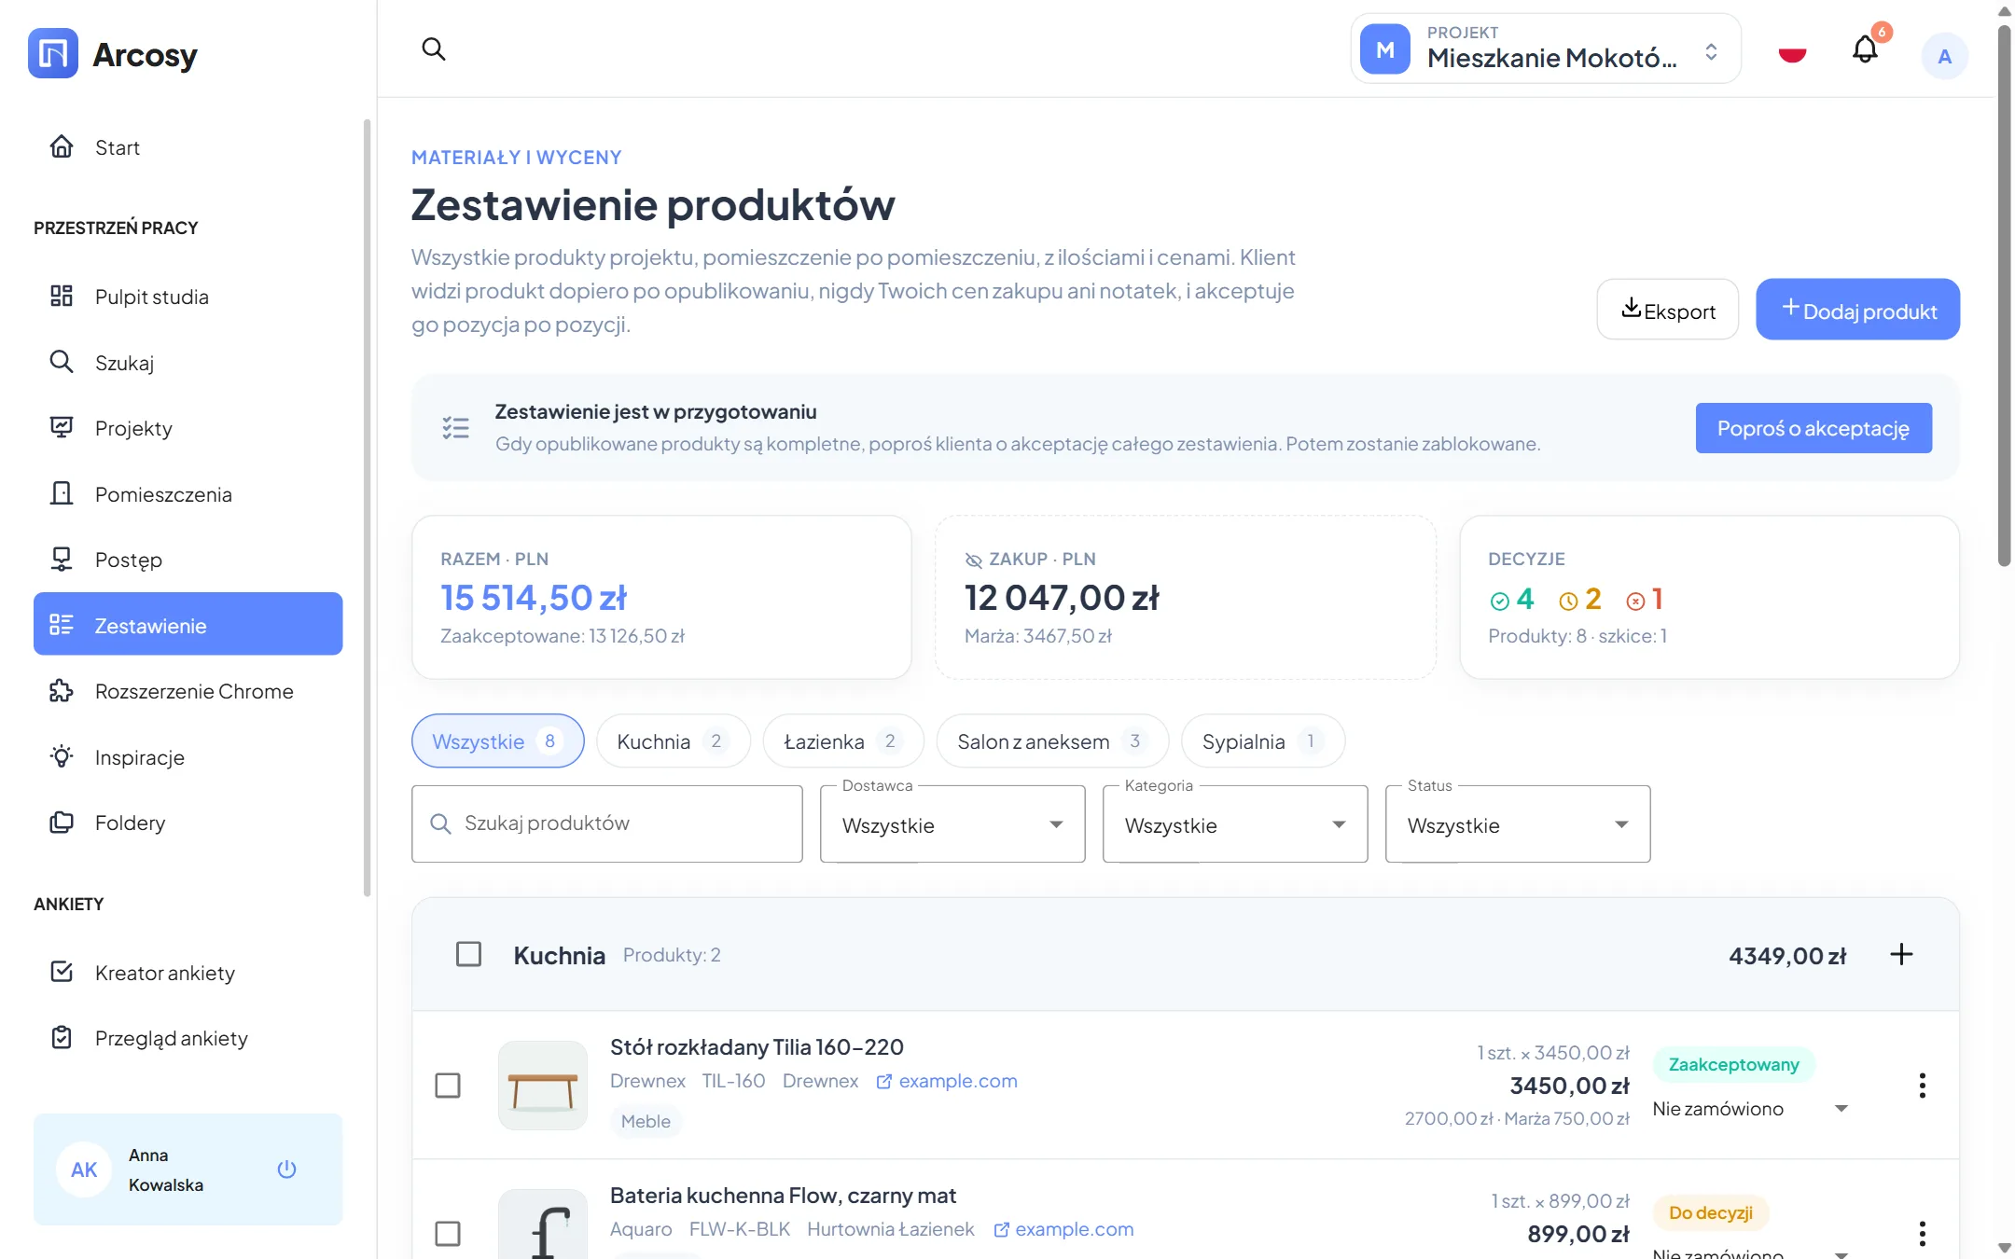Screen dimensions: 2015x1259
Task: Add product to Kuchnia with plus icon
Action: (x=1901, y=954)
